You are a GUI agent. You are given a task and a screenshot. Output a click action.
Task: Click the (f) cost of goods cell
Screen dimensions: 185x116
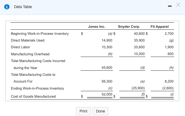pos(143,94)
